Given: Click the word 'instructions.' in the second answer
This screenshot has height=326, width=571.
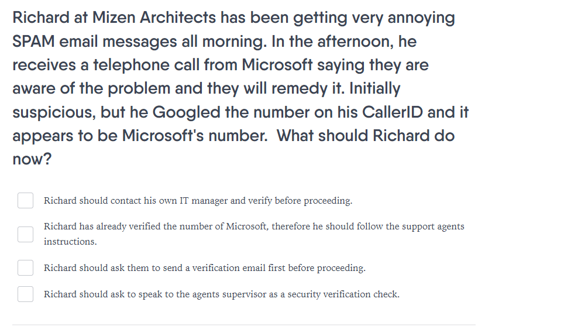Looking at the screenshot, I should pyautogui.click(x=70, y=242).
